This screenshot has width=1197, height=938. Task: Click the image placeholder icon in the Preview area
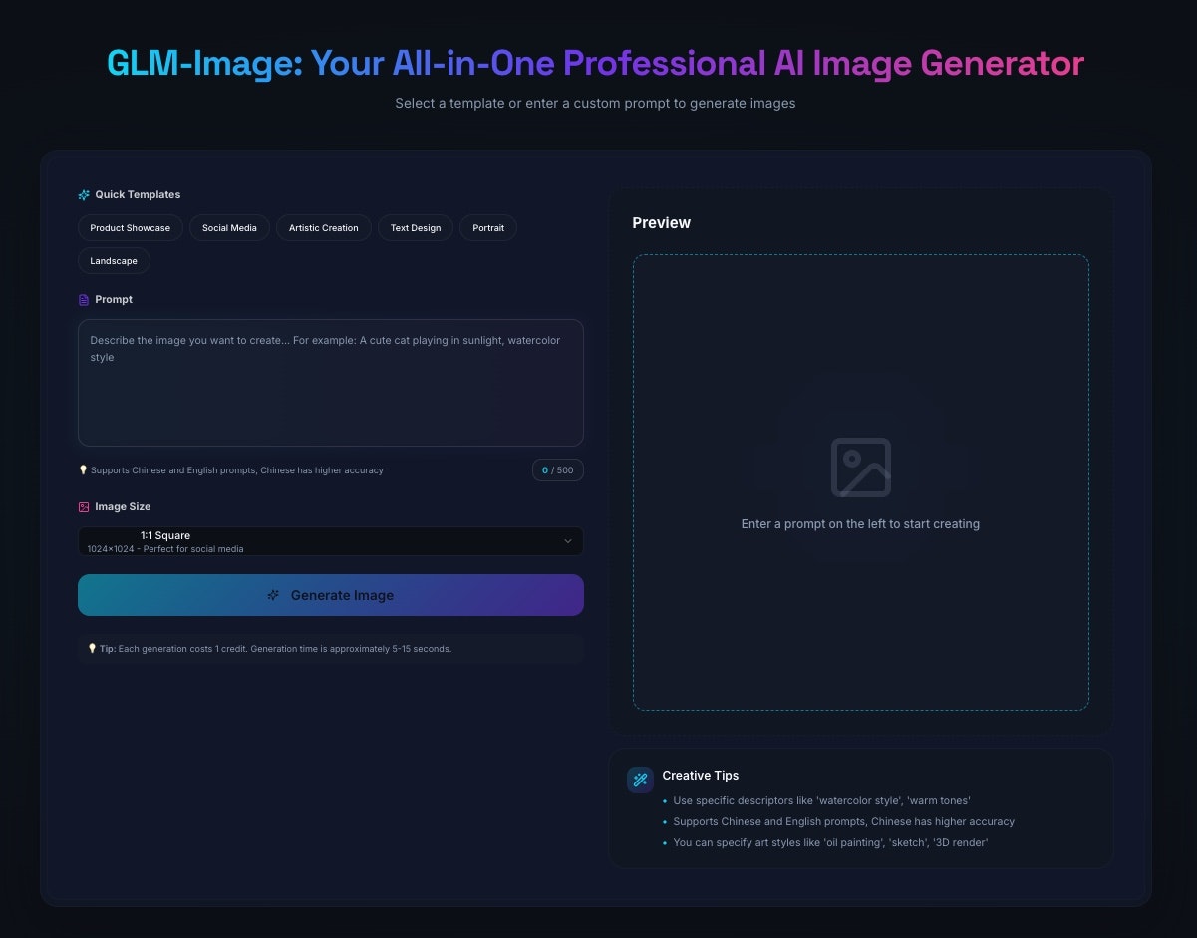coord(860,465)
